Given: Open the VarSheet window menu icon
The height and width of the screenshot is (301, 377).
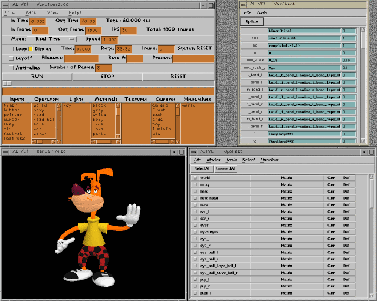Looking at the screenshot, I should 243,4.
